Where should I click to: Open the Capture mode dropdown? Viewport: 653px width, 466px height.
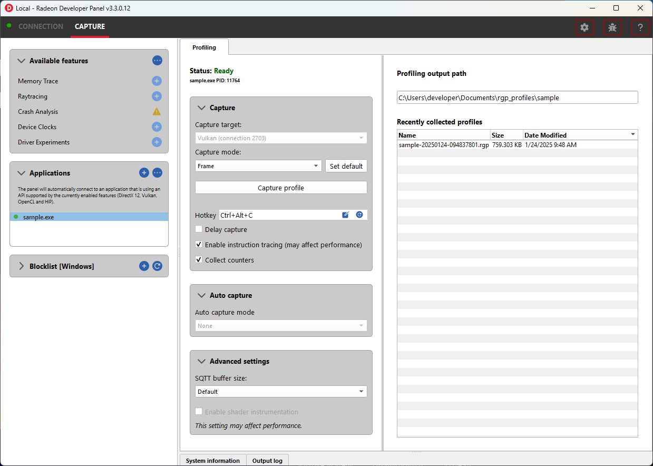258,166
